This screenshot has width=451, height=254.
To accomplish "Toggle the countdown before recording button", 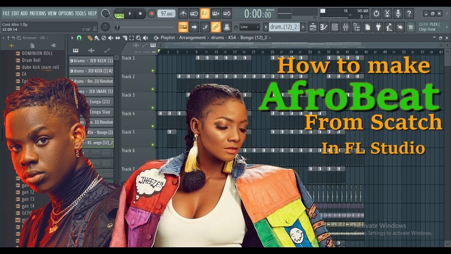I will click(x=205, y=14).
